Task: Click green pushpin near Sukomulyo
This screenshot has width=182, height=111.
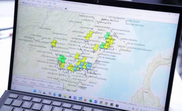Action: click(61, 58)
